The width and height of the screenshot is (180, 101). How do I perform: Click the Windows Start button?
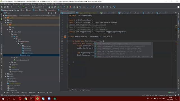(x=3, y=98)
